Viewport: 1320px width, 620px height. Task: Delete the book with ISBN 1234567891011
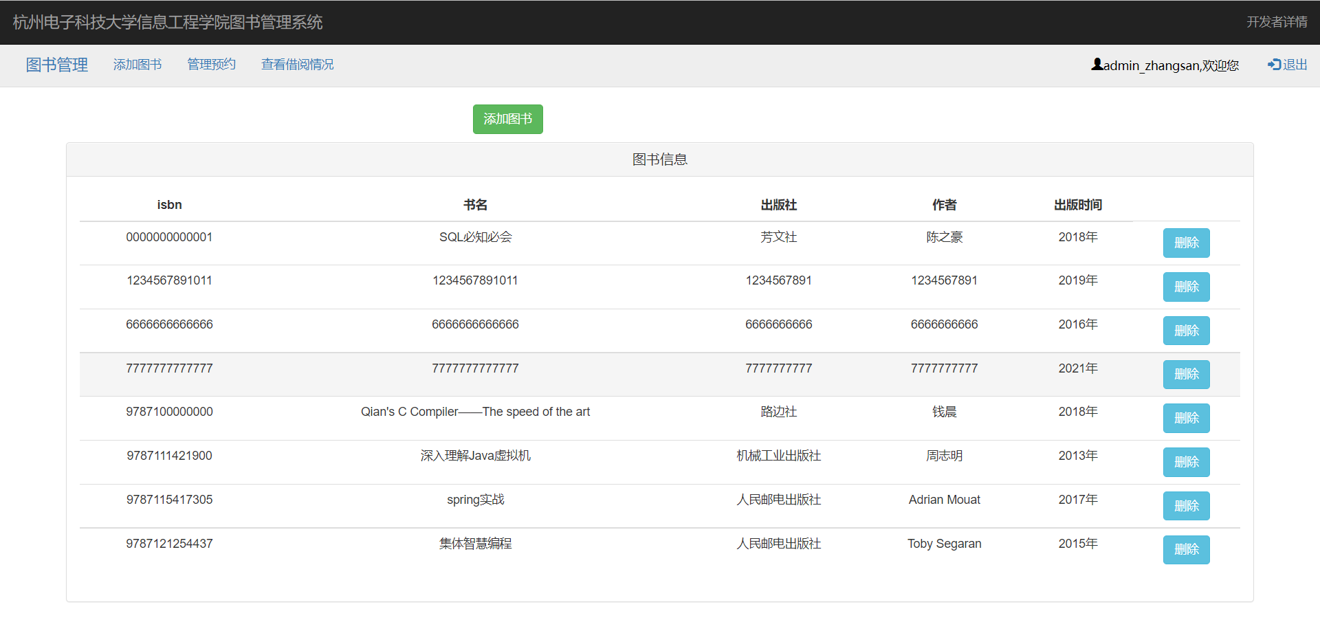pyautogui.click(x=1187, y=287)
